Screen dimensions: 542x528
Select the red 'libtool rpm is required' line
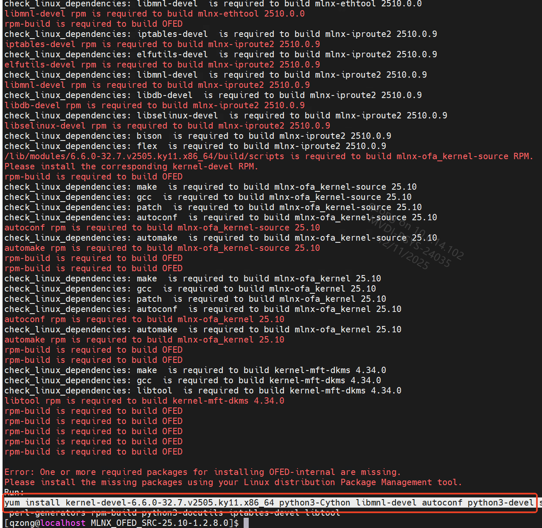coord(144,401)
